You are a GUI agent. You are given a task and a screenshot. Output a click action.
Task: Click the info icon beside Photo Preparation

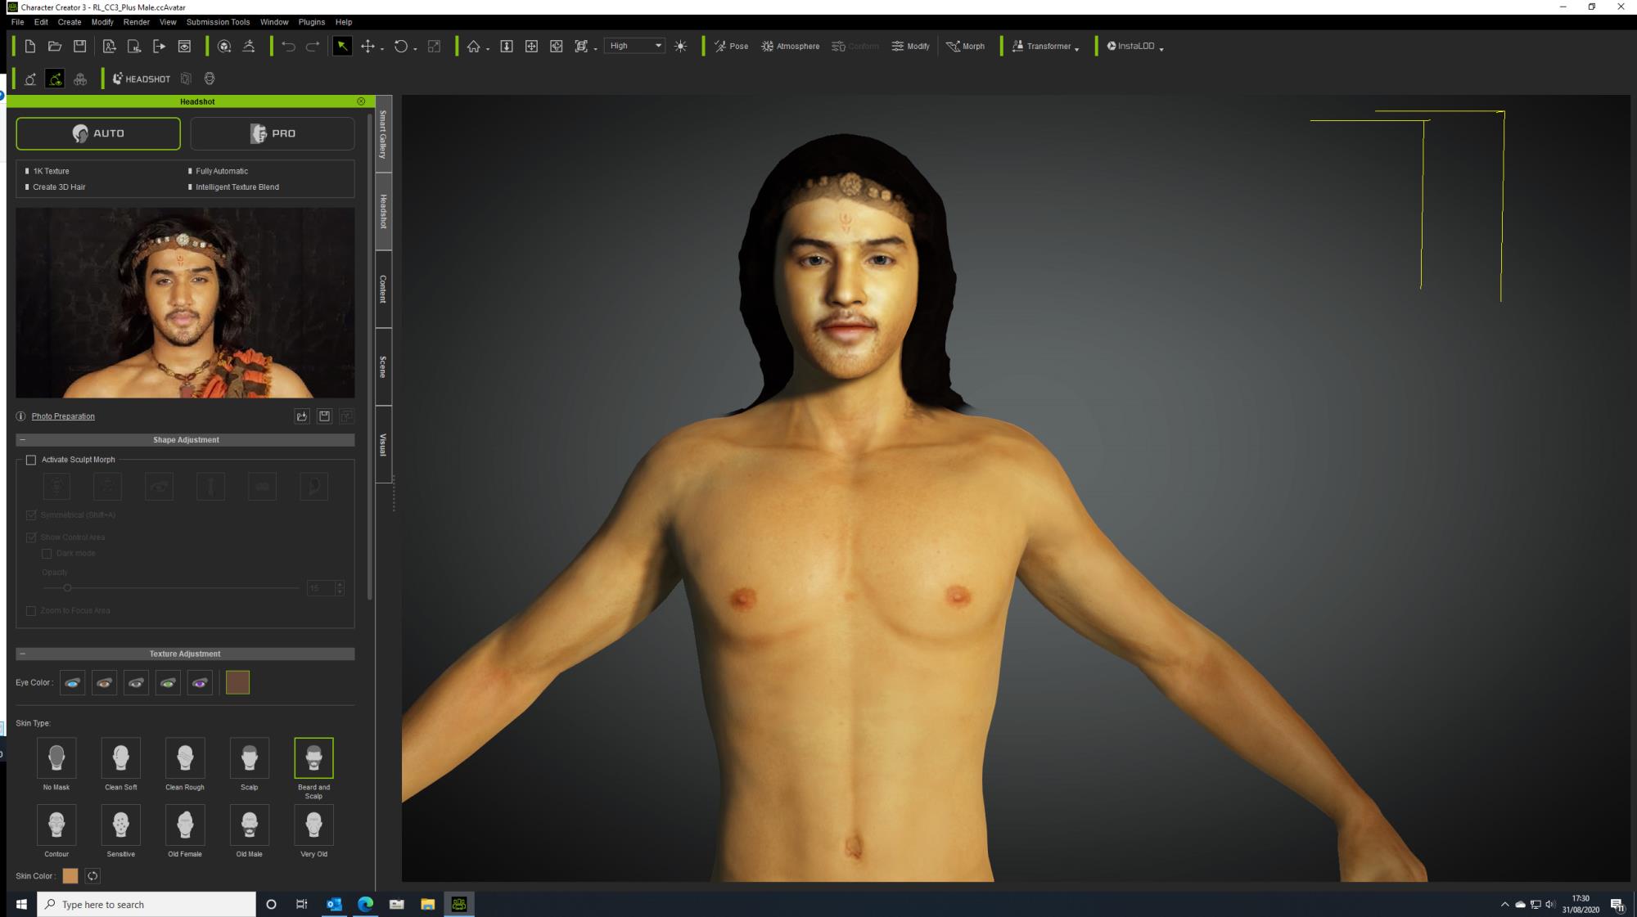(21, 416)
